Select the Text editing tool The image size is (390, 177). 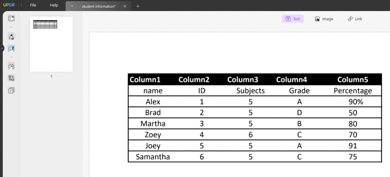(x=293, y=19)
